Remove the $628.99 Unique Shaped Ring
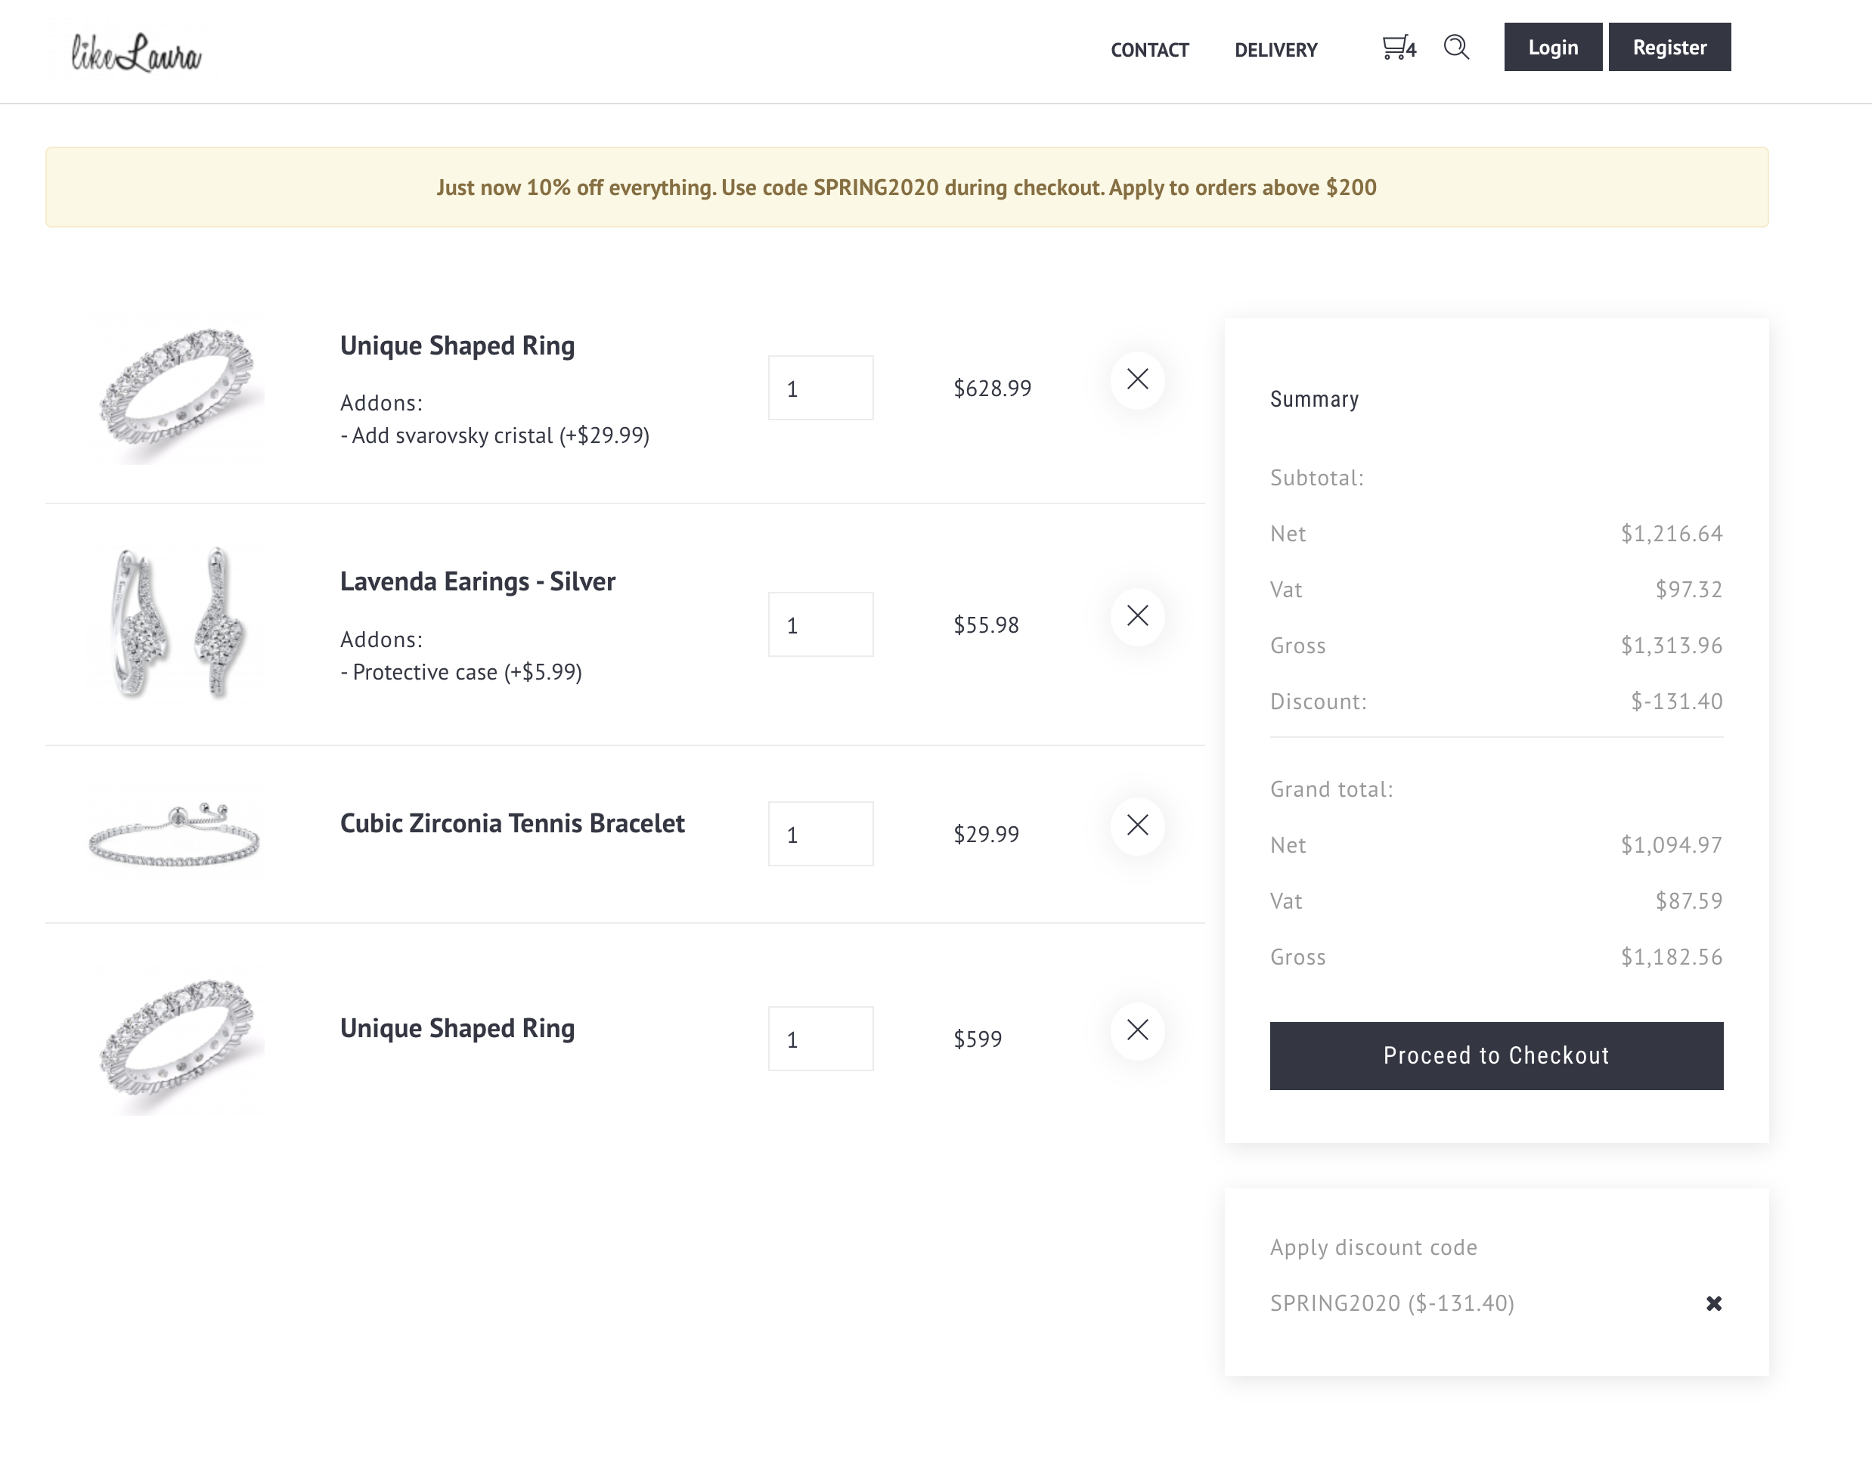This screenshot has height=1459, width=1872. coord(1136,379)
